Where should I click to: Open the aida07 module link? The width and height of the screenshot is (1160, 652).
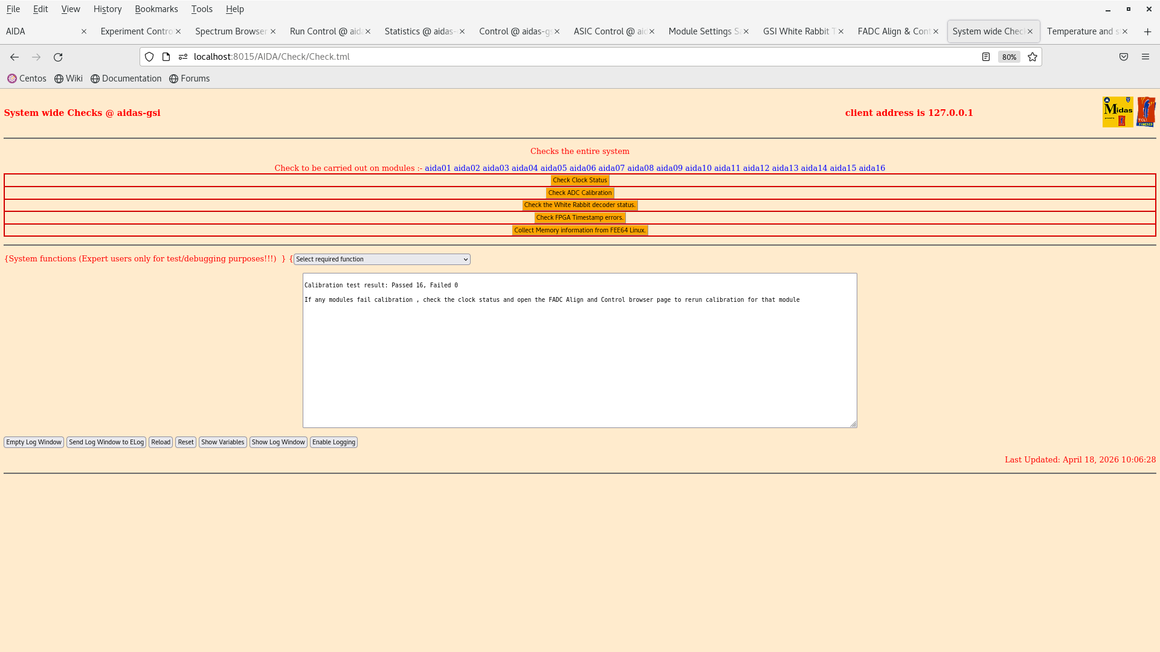(x=611, y=168)
